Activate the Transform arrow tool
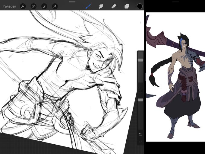The height and width of the screenshot is (154, 205). [55, 6]
